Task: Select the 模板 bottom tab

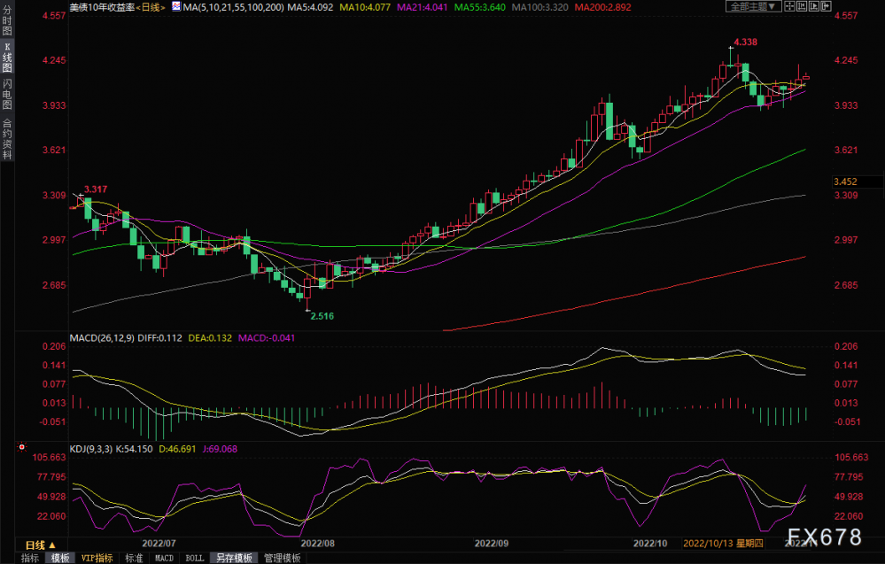Action: coord(60,558)
